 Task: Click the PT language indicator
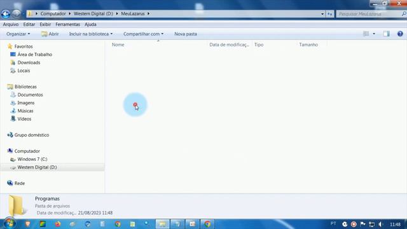pyautogui.click(x=333, y=223)
